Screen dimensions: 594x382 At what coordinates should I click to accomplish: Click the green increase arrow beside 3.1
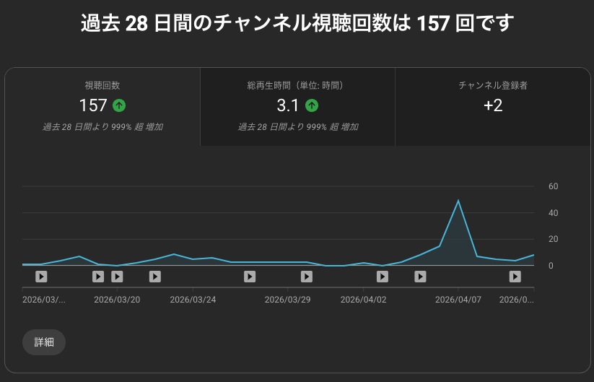[311, 105]
